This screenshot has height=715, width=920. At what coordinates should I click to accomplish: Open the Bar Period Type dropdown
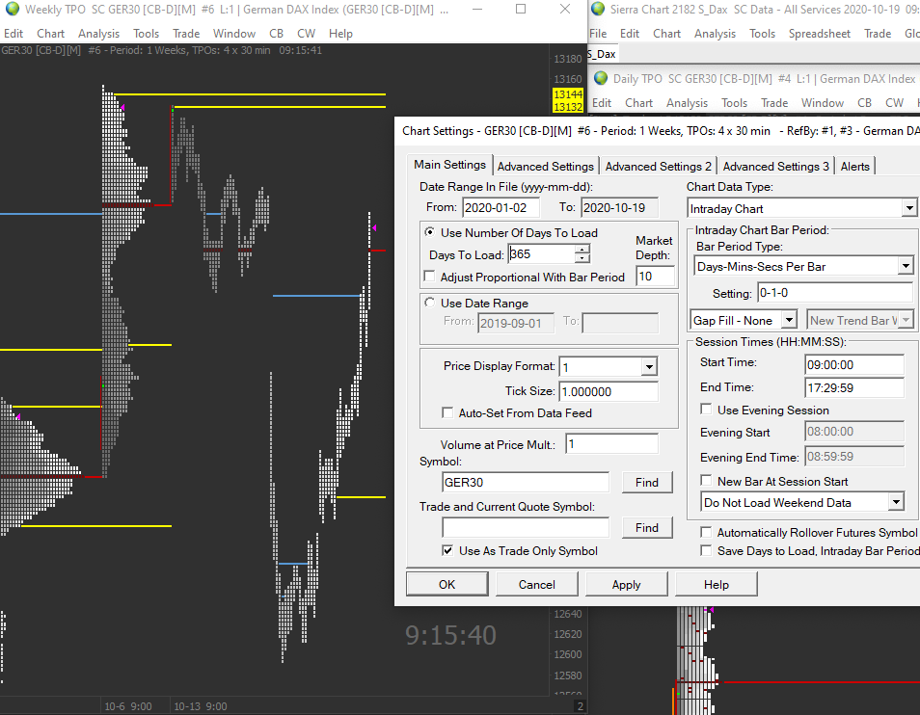906,266
